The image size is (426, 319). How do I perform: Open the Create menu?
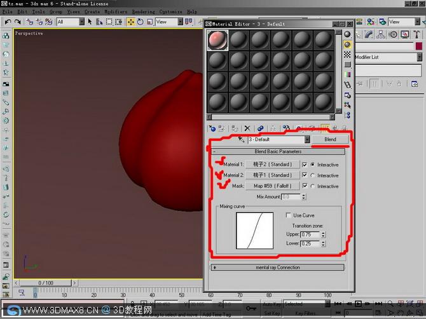[92, 11]
